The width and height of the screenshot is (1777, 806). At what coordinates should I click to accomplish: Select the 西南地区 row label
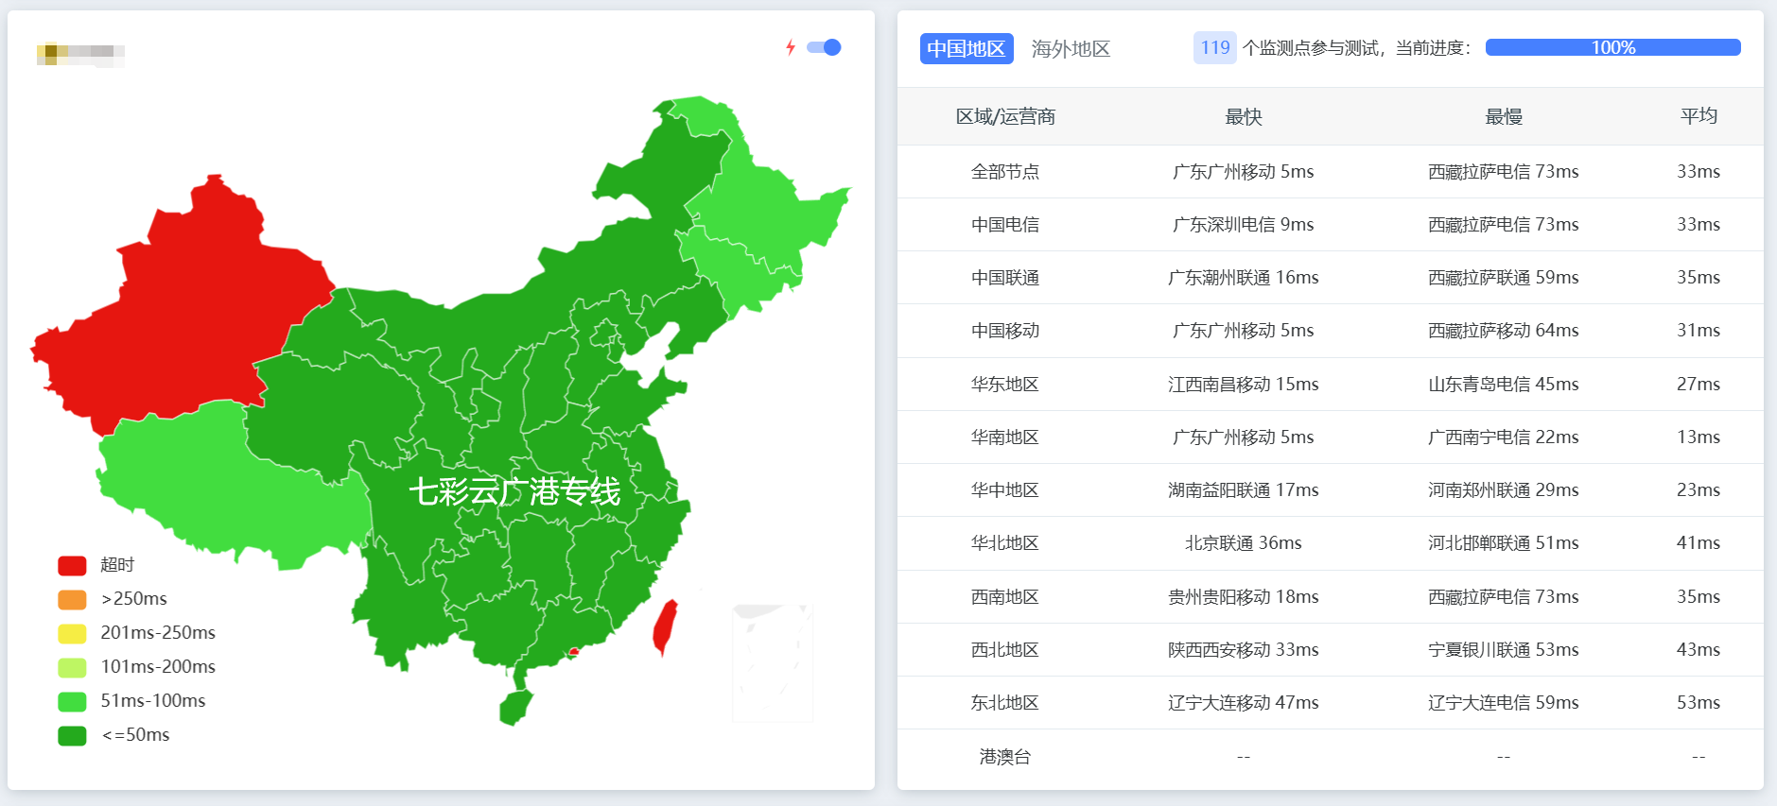[1005, 596]
